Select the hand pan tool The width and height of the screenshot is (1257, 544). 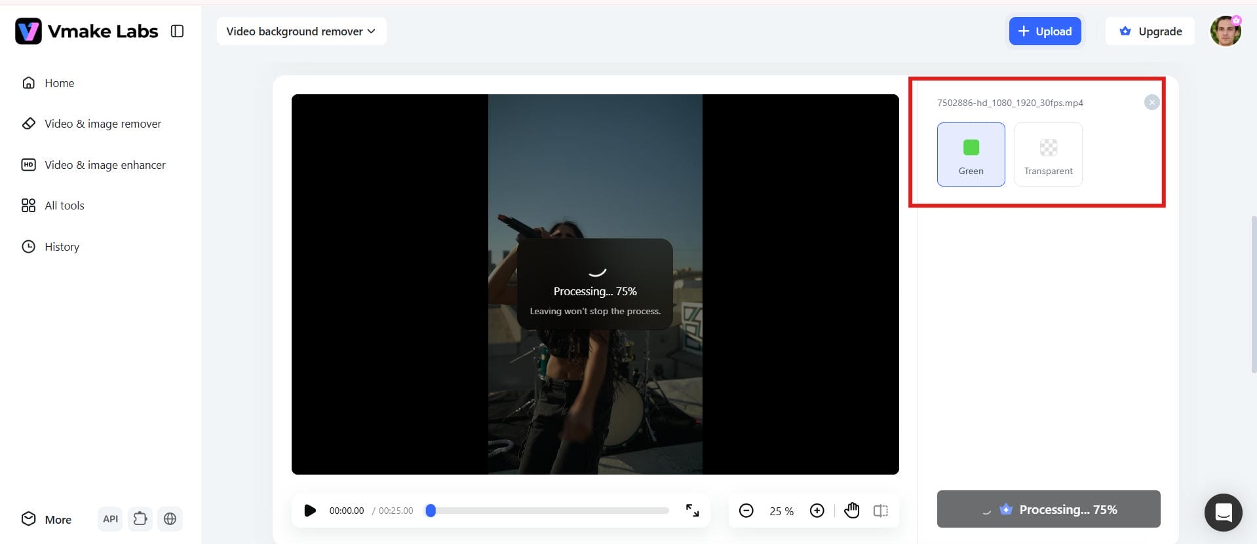[851, 510]
